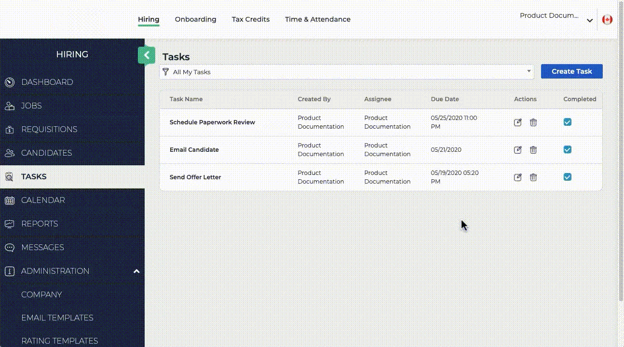Open Dashboard from the sidebar icon
The width and height of the screenshot is (624, 347).
(10, 82)
